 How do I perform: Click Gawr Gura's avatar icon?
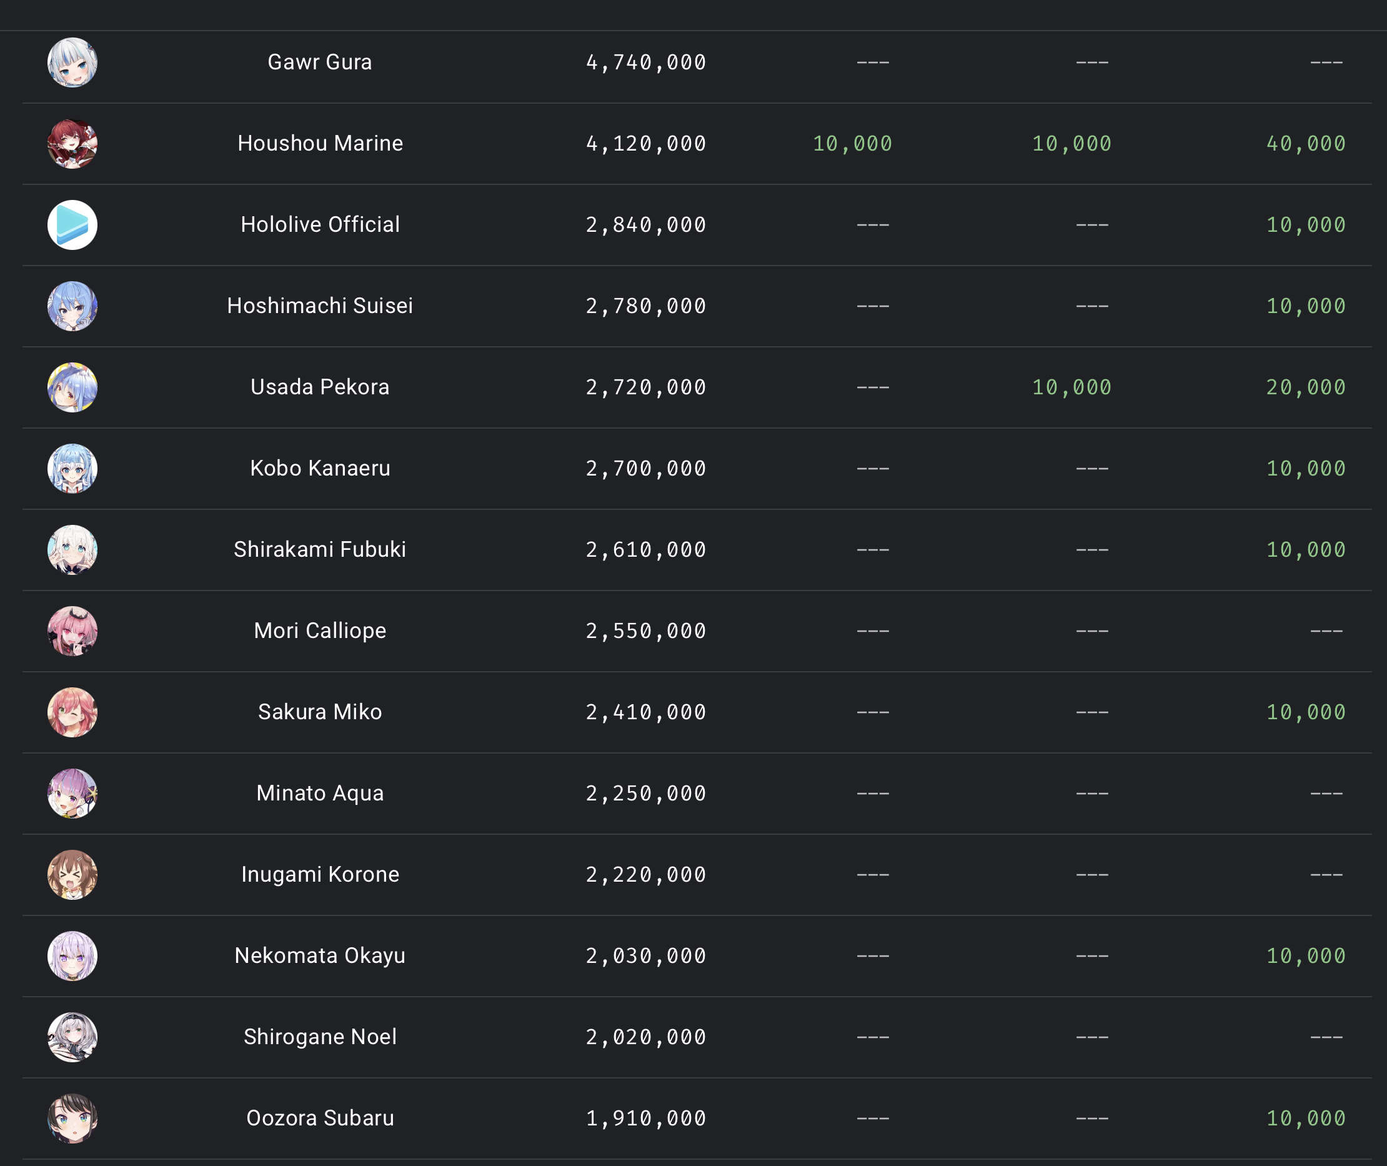tap(72, 62)
